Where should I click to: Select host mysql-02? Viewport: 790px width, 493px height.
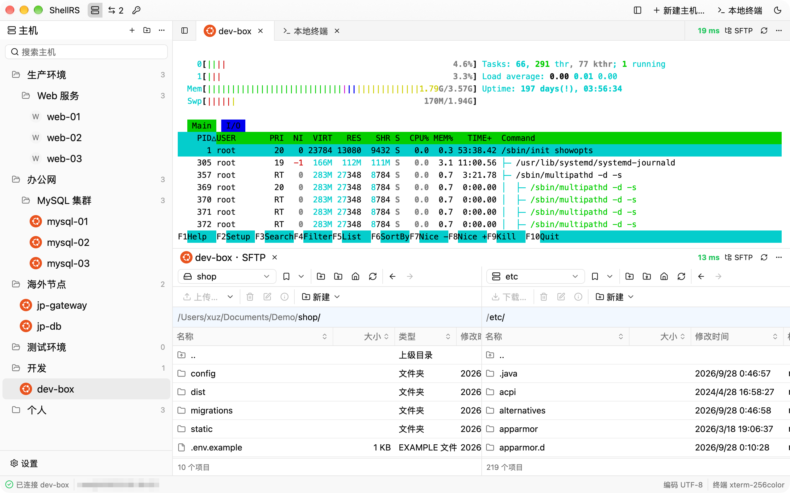pyautogui.click(x=86, y=242)
